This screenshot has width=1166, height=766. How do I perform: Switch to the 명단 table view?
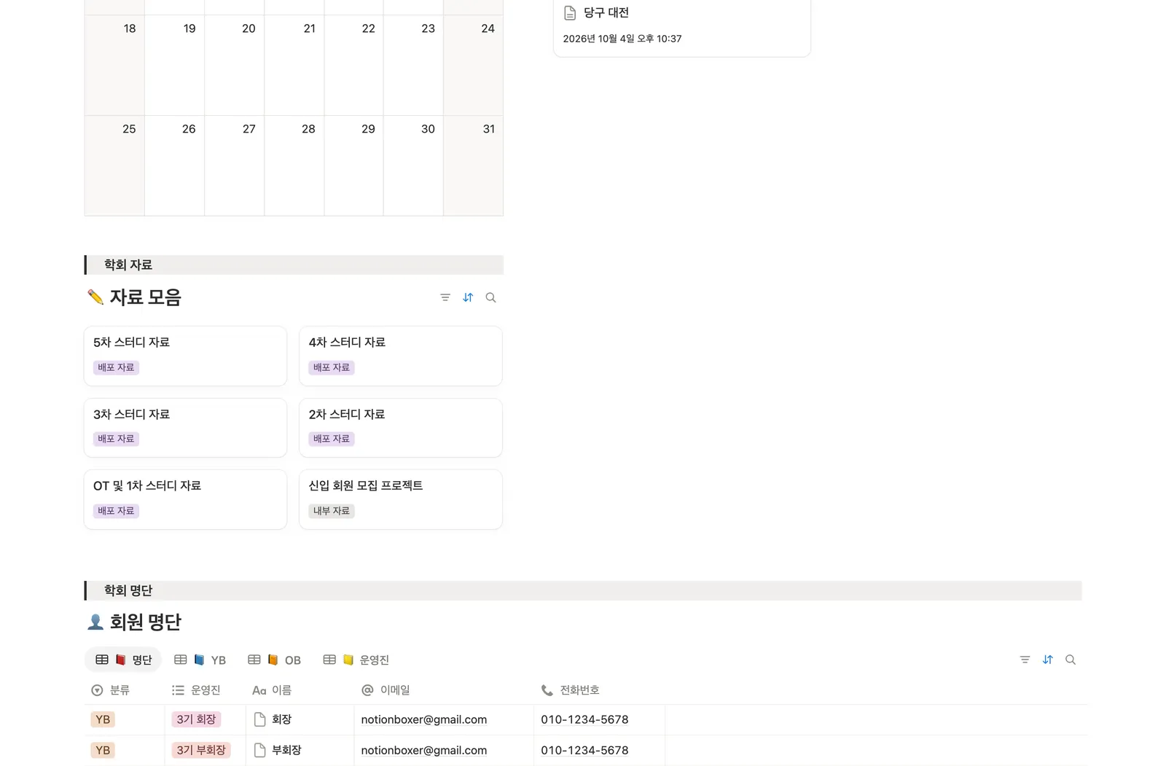[123, 660]
